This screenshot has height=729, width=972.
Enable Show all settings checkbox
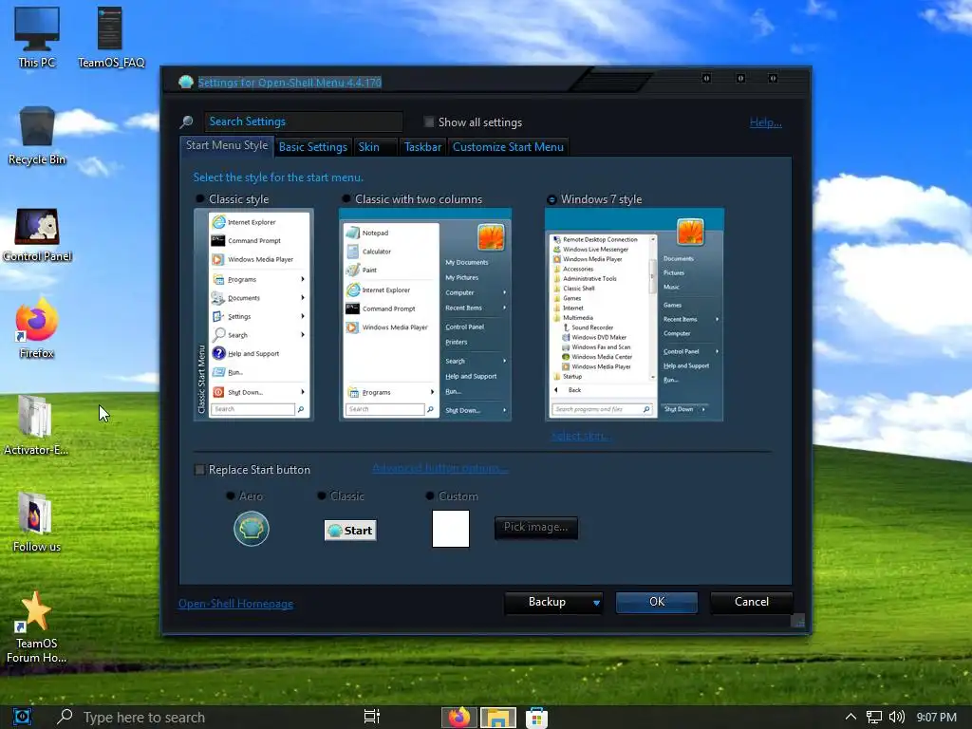click(429, 122)
